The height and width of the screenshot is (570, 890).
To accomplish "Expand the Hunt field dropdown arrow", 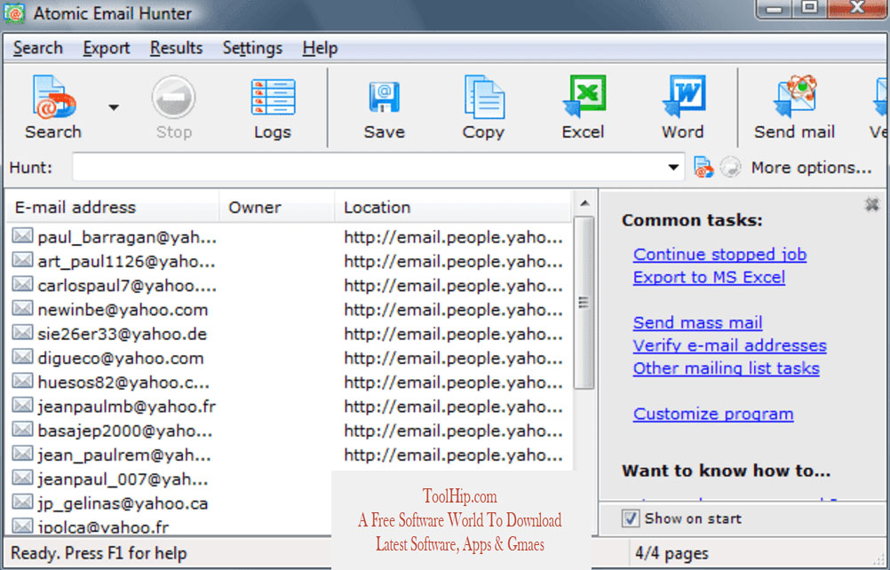I will (673, 167).
